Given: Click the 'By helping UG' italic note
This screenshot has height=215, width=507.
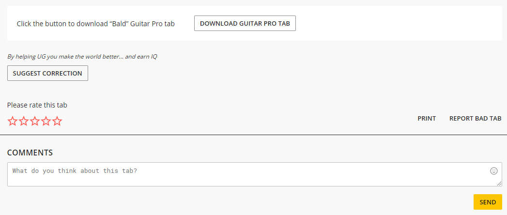Looking at the screenshot, I should click(x=82, y=57).
